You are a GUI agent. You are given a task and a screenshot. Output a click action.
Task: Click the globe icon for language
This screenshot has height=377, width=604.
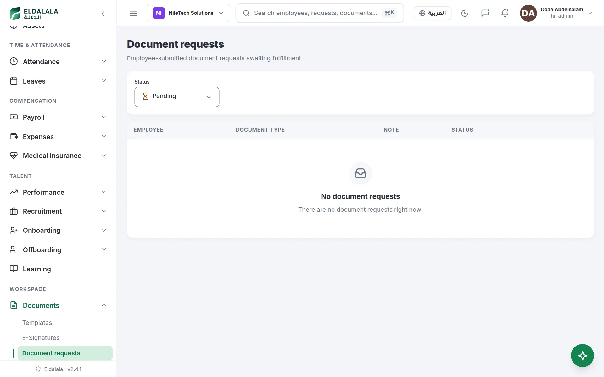[422, 13]
